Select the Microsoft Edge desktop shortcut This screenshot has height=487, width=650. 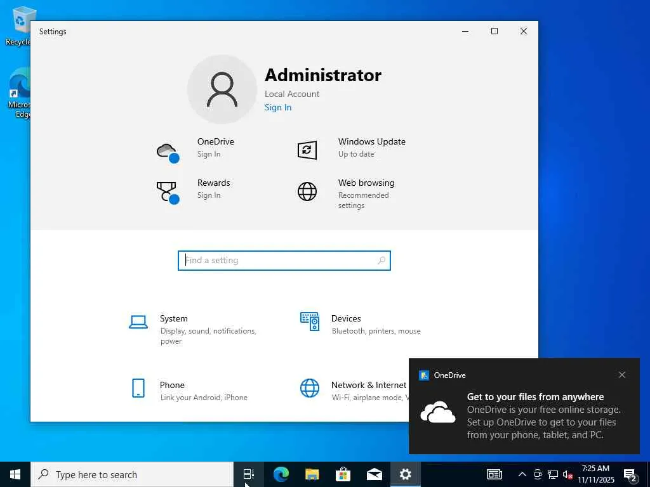coord(19,93)
